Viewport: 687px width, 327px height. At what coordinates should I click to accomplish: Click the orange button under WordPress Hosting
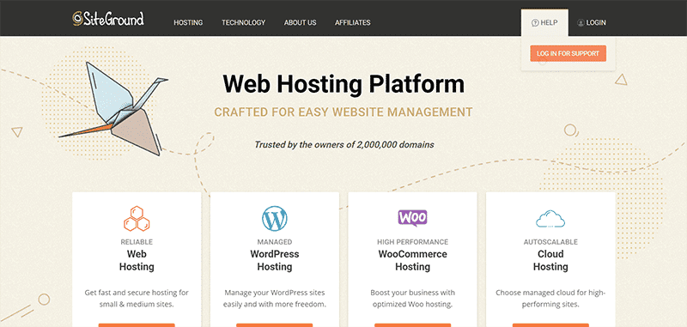coord(275,325)
